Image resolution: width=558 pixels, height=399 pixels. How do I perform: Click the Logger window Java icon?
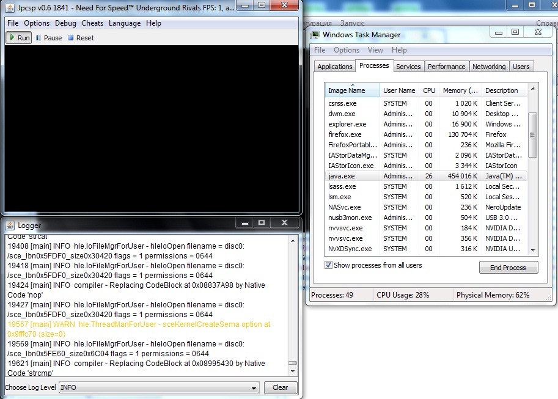10,225
